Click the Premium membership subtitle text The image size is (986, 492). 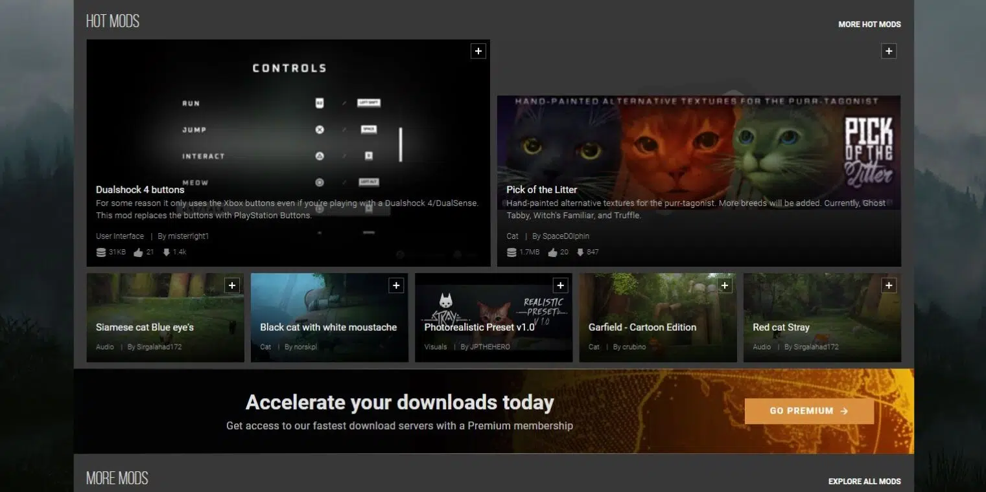399,426
